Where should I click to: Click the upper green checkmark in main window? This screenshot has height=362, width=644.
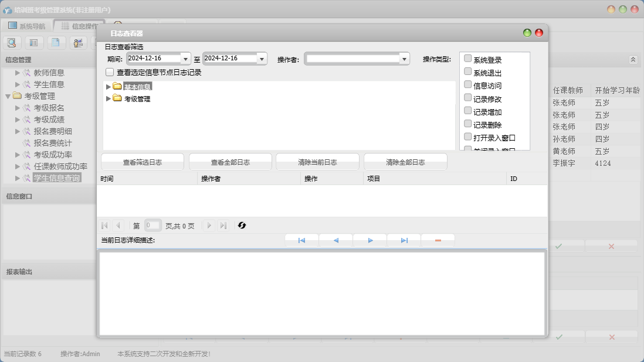[x=558, y=247]
